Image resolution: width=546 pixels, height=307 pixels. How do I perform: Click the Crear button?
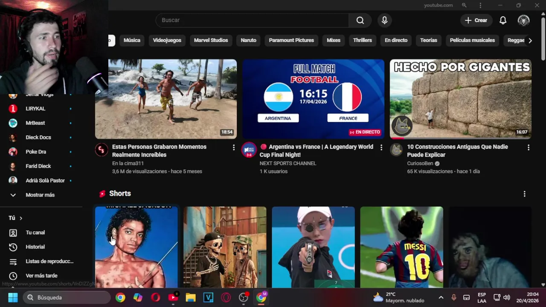click(476, 20)
